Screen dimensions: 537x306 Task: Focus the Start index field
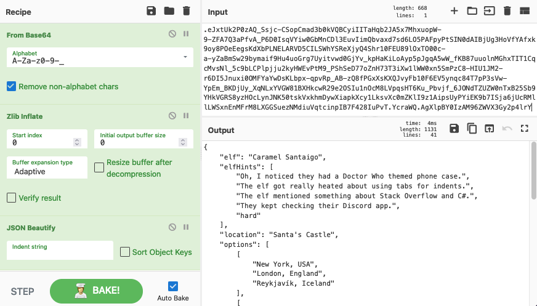47,139
